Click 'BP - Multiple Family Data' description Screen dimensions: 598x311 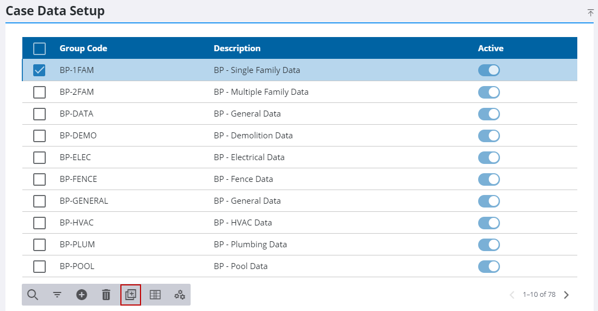261,92
